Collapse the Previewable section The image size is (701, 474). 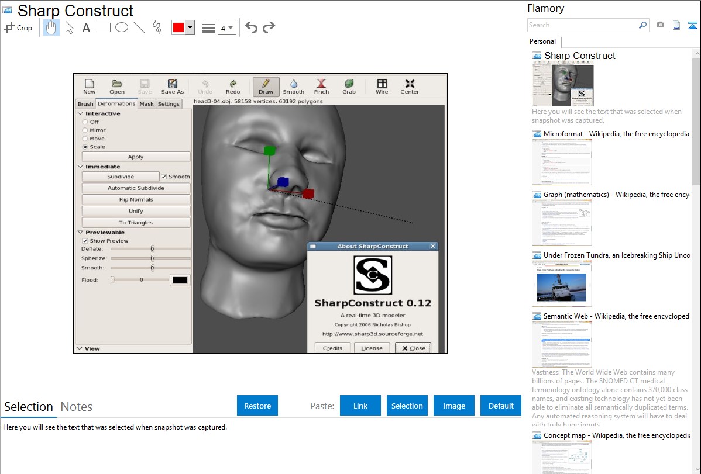[81, 232]
